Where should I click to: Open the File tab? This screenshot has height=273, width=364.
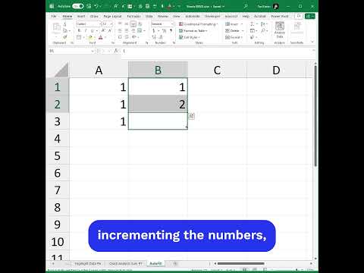tap(54, 16)
